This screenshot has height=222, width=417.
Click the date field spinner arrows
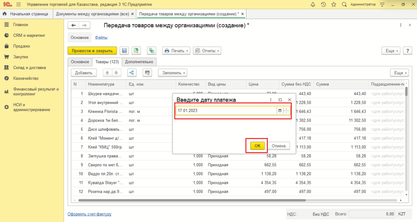[286, 111]
